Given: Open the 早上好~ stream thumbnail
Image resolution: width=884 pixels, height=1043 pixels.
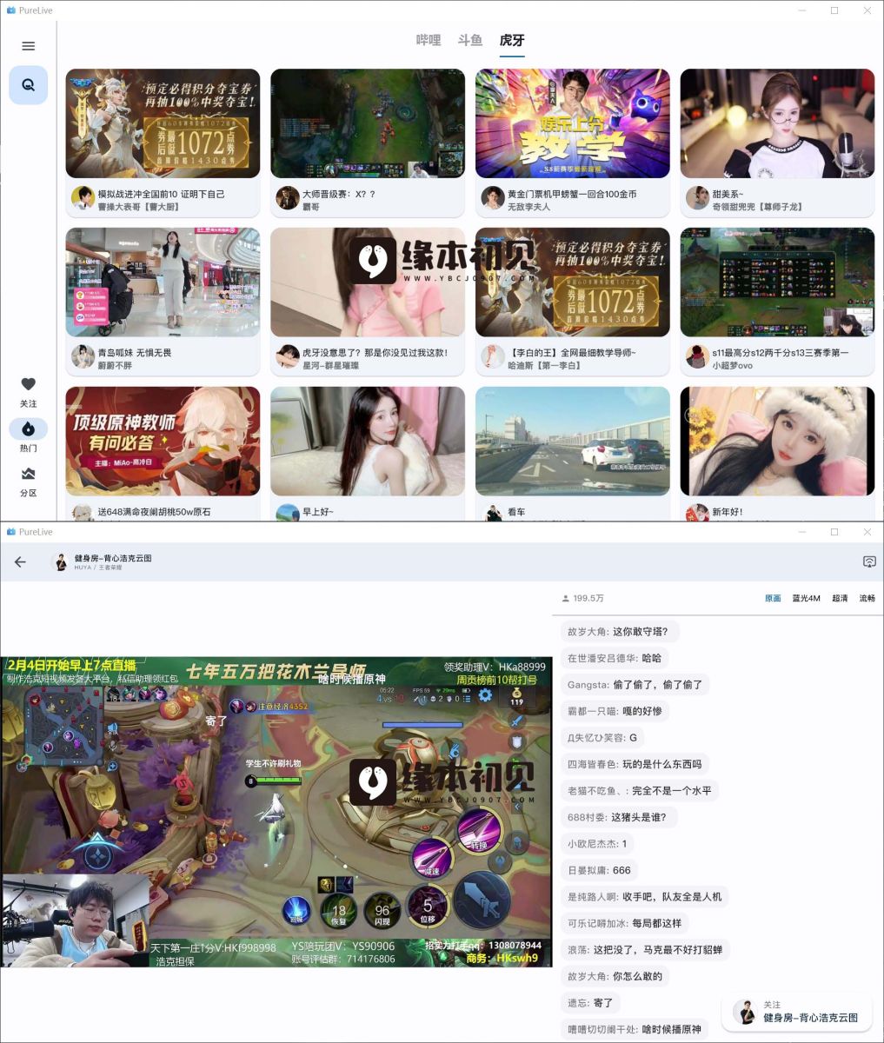Looking at the screenshot, I should (368, 442).
